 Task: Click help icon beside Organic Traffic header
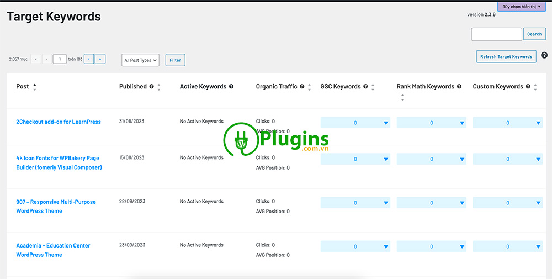click(x=302, y=87)
